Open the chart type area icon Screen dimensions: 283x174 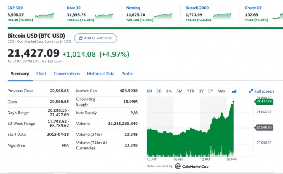pos(234,91)
